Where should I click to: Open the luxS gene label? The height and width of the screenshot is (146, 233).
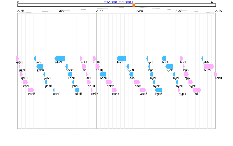click(38, 62)
